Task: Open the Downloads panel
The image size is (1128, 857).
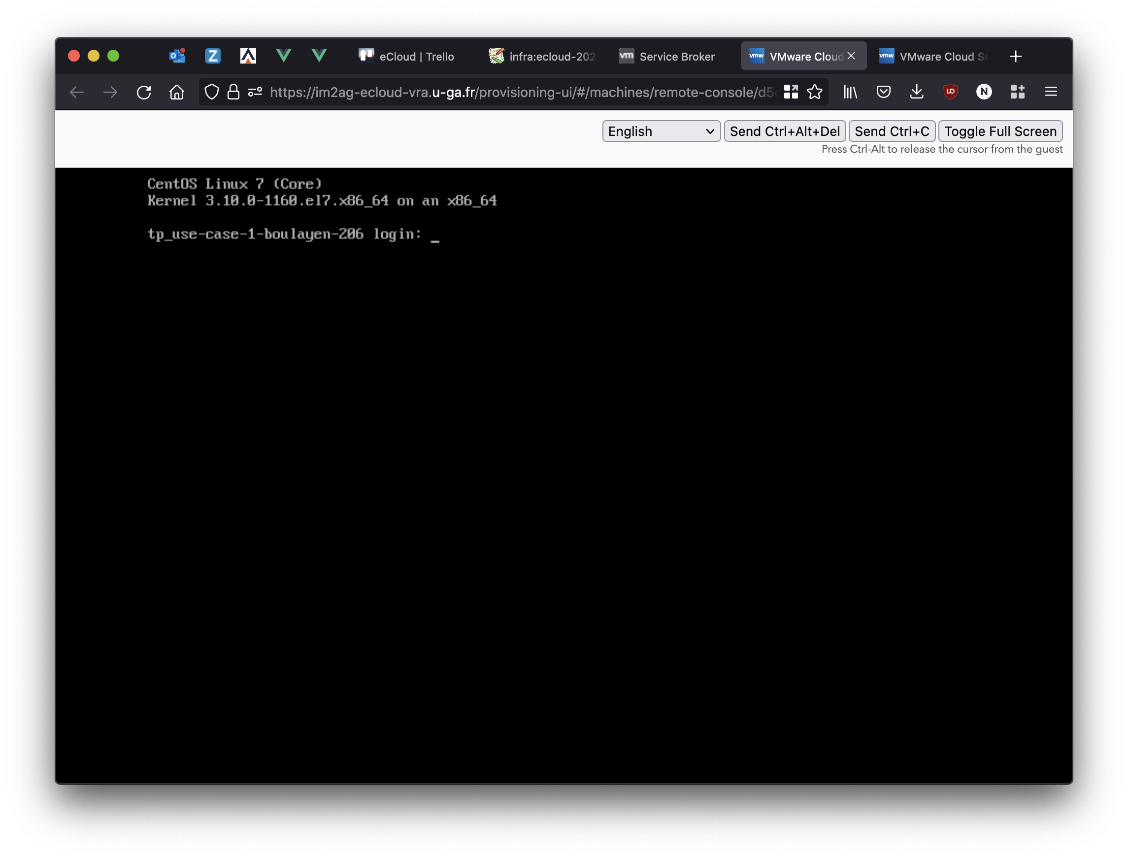Action: 916,92
